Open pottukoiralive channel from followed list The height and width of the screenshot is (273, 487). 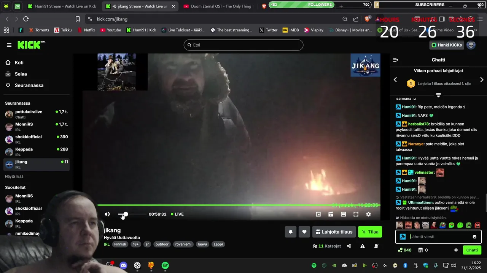37,114
